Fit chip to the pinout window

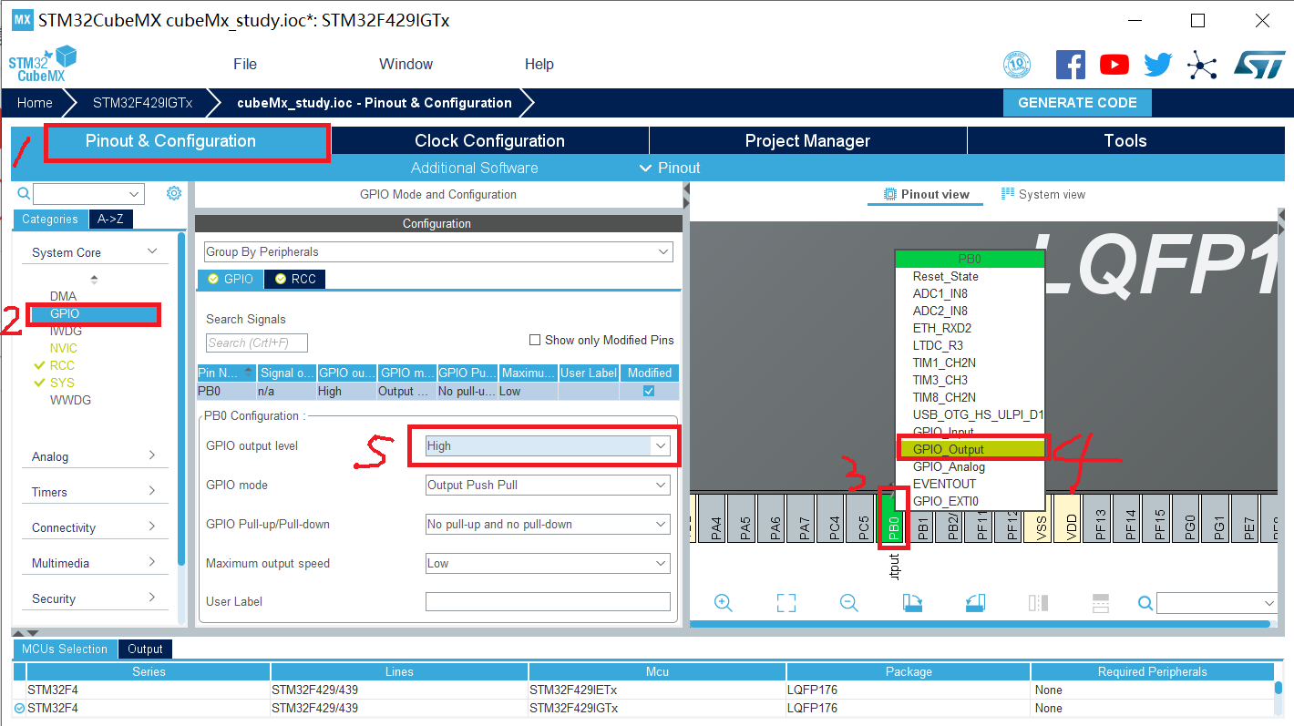(786, 603)
